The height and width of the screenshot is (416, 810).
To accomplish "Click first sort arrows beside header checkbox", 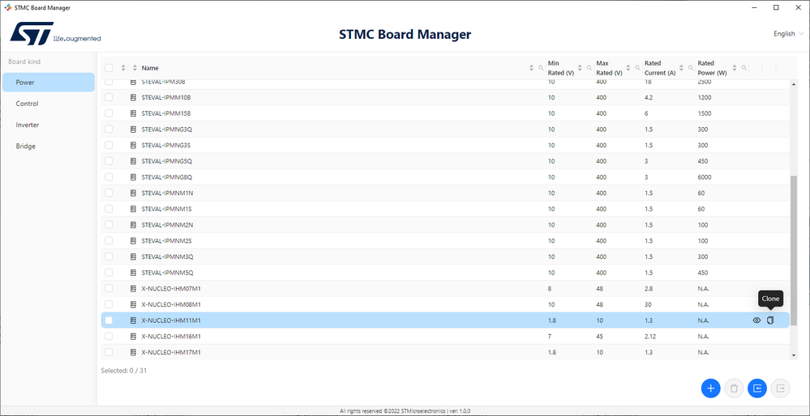I will click(123, 68).
